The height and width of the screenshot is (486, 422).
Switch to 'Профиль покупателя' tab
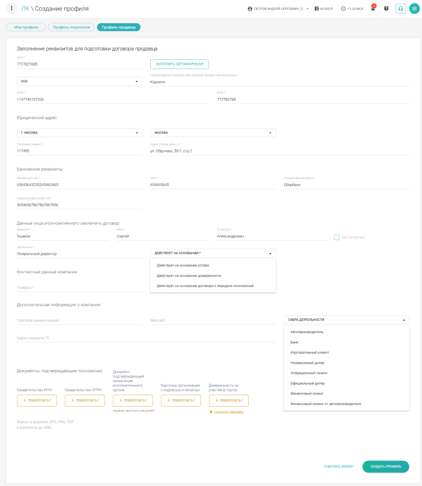(71, 27)
